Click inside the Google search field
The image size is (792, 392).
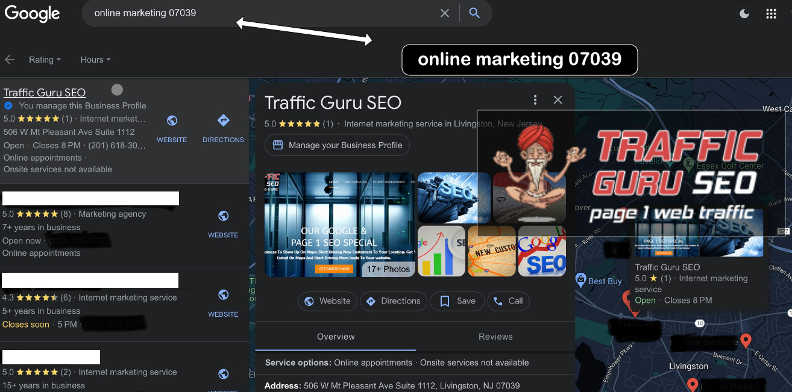(259, 13)
